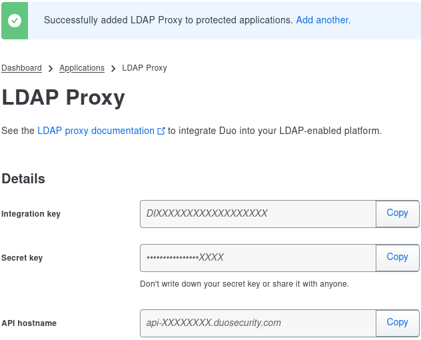
Task: Click the LDAP Proxy page heading
Action: point(63,97)
